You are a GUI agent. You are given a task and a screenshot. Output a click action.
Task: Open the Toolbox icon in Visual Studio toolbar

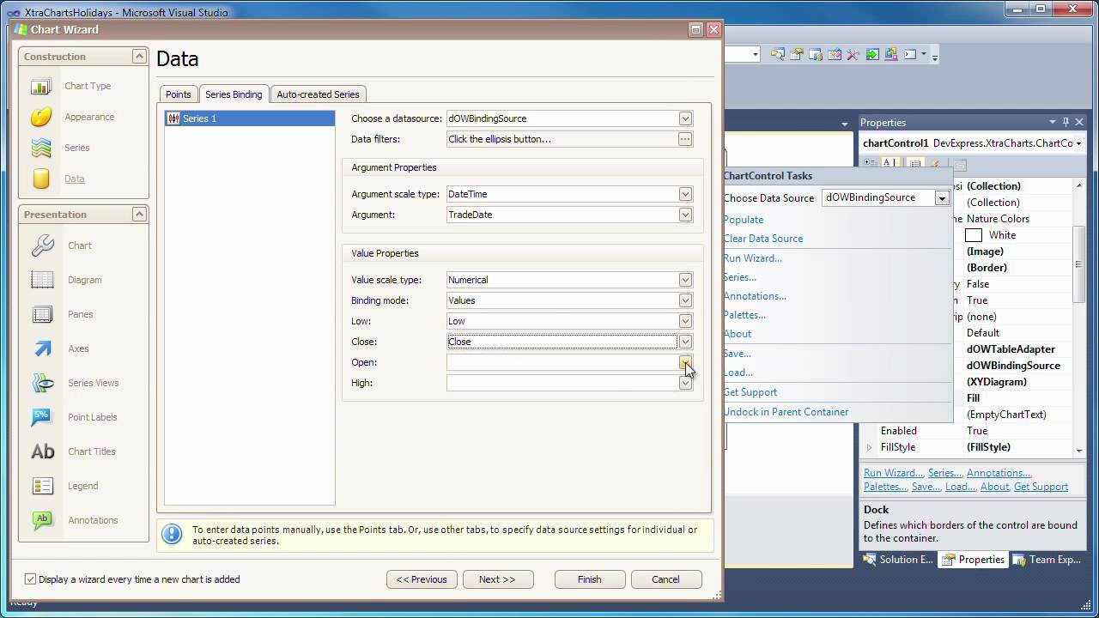[x=853, y=55]
